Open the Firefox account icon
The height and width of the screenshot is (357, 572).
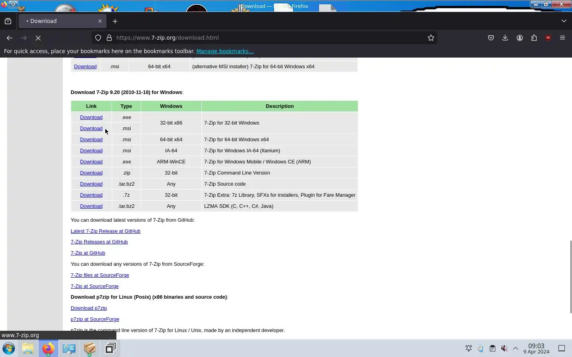[520, 38]
